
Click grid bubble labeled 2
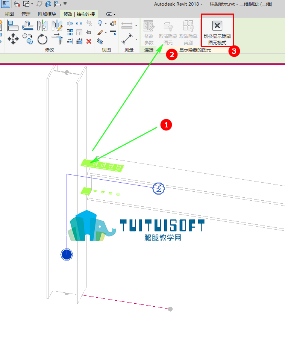tap(159, 189)
